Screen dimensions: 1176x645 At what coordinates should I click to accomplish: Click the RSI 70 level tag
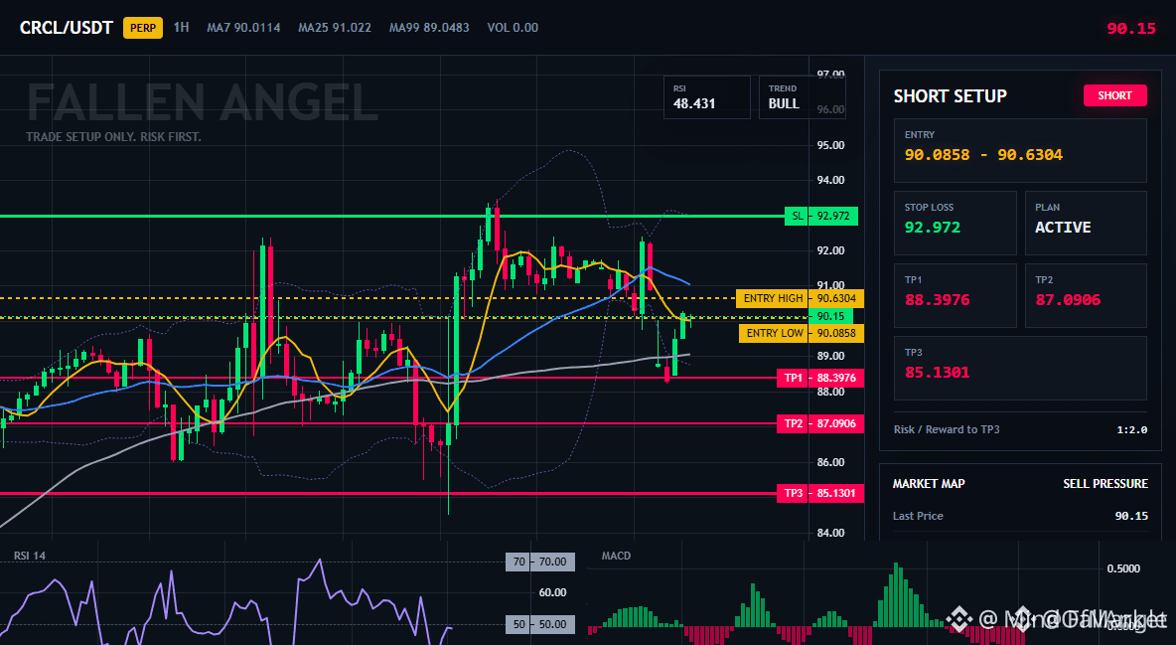tap(540, 562)
